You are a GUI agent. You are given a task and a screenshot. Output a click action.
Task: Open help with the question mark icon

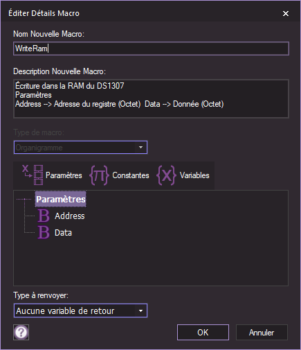(x=21, y=333)
